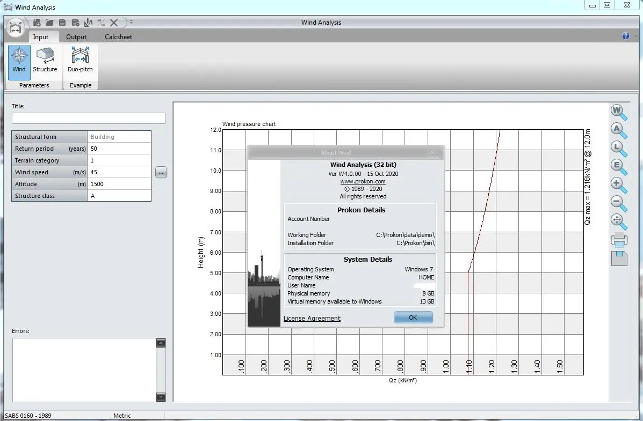Screen dimensions: 643x421
Task: Click the Zoom Extents magnifier icon (E)
Action: [x=619, y=167]
